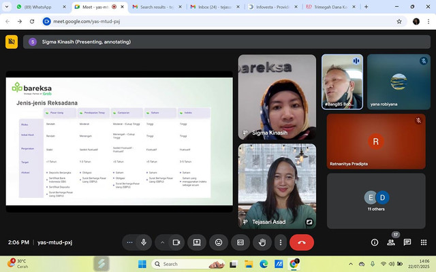Open Chrome three-dot menu
The width and height of the screenshot is (436, 272).
429,21
